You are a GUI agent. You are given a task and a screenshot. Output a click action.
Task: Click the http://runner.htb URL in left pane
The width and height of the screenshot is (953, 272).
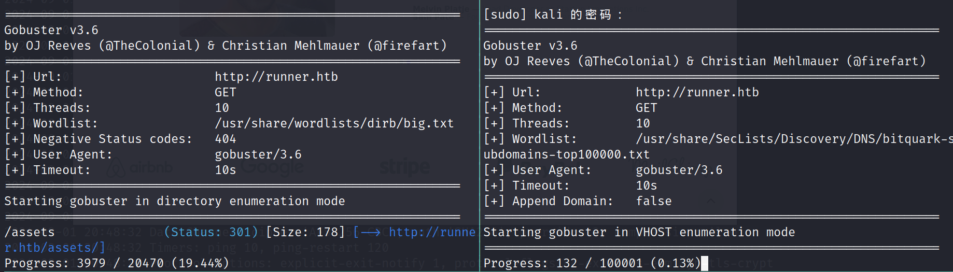pyautogui.click(x=276, y=77)
